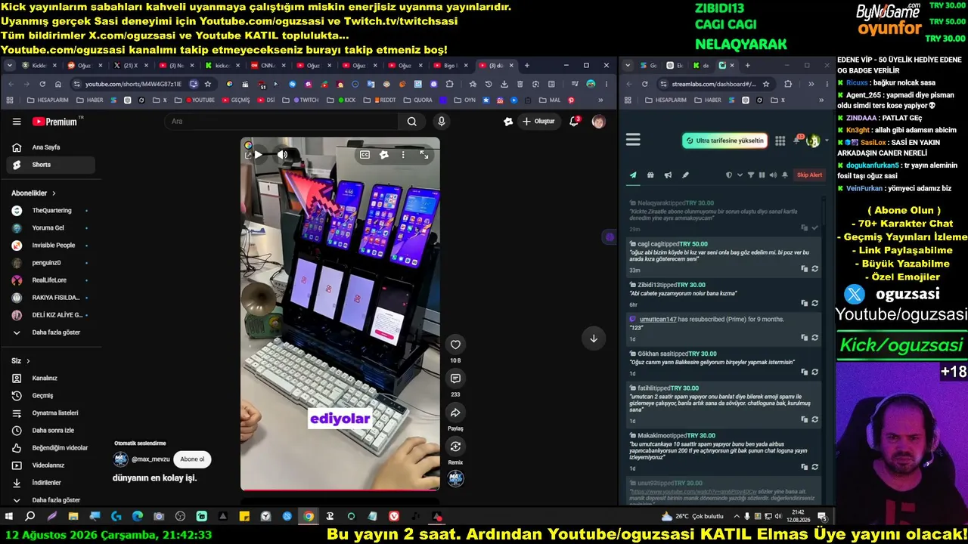Open the YouTube hamburger guide menu
This screenshot has height=544, width=968.
(x=17, y=121)
